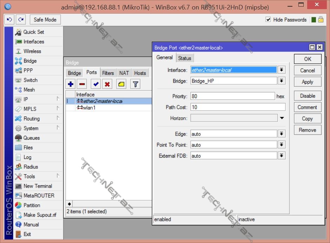The image size is (330, 243).
Task: Open the Bridge dropdown list
Action: click(x=282, y=81)
